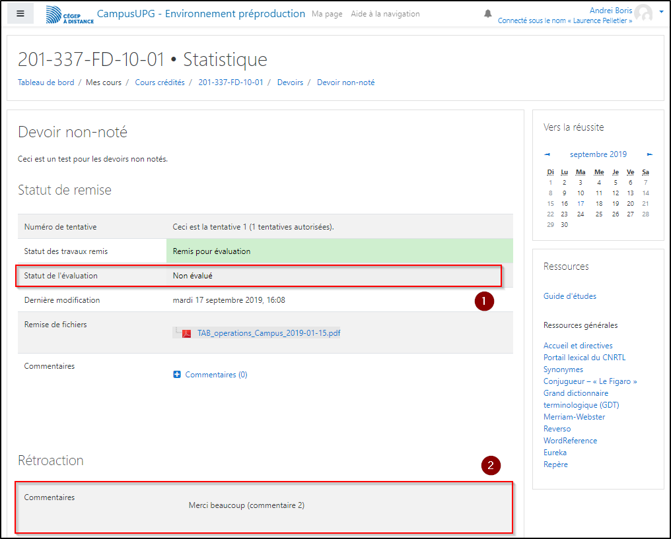This screenshot has width=671, height=539.
Task: Click the Cégep à distance logo
Action: point(70,15)
